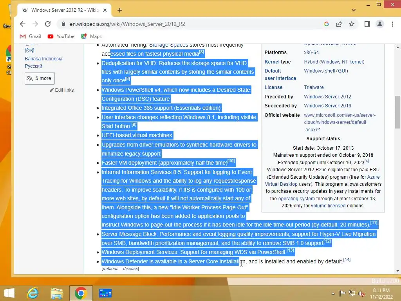Open the Start-tile app on taskbar
Screen dimensions: 401x301
[105, 293]
